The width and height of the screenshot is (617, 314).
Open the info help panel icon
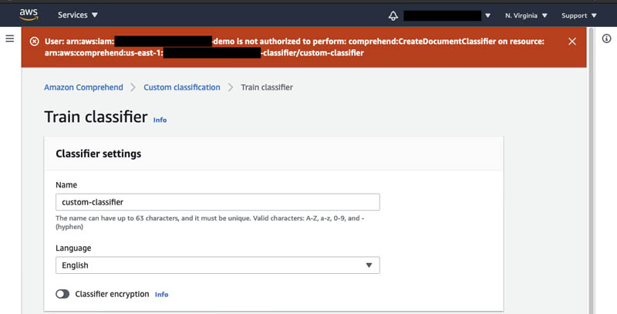click(606, 38)
